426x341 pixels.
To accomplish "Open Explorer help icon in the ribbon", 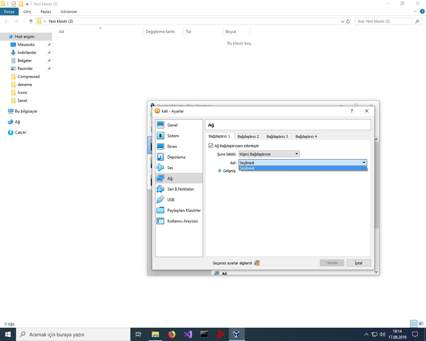I will (422, 11).
